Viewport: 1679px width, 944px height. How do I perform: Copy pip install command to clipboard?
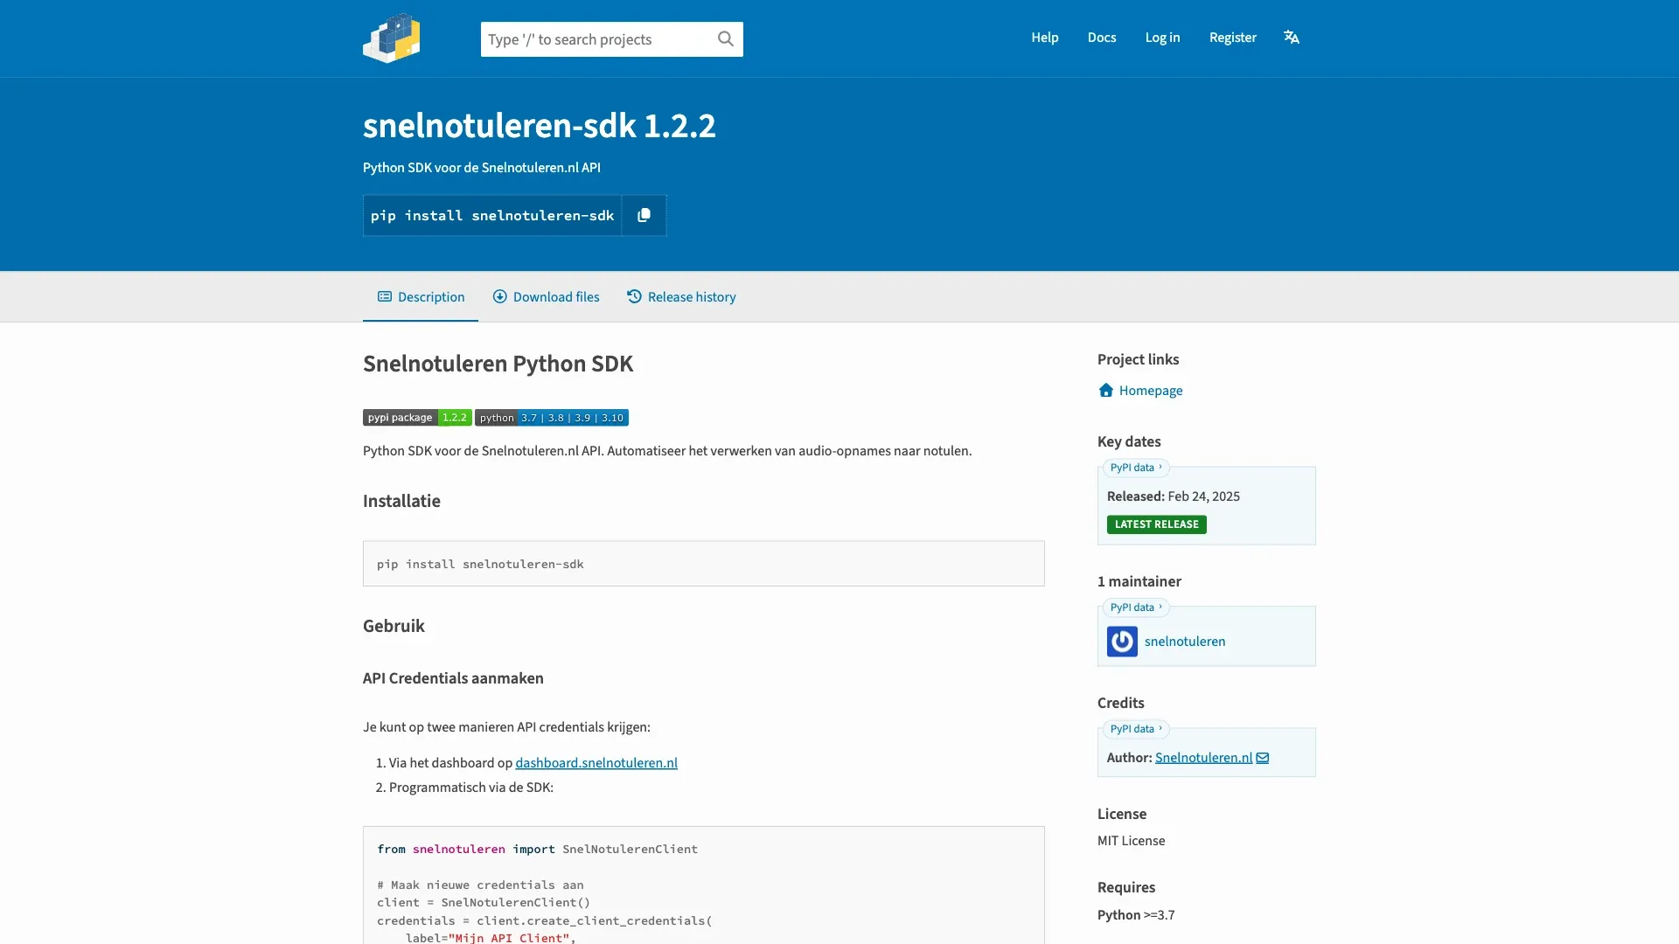644,215
